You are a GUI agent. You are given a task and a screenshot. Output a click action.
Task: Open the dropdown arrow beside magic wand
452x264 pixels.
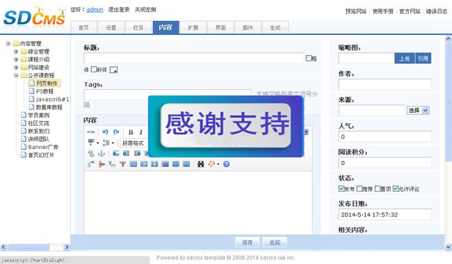pyautogui.click(x=218, y=164)
